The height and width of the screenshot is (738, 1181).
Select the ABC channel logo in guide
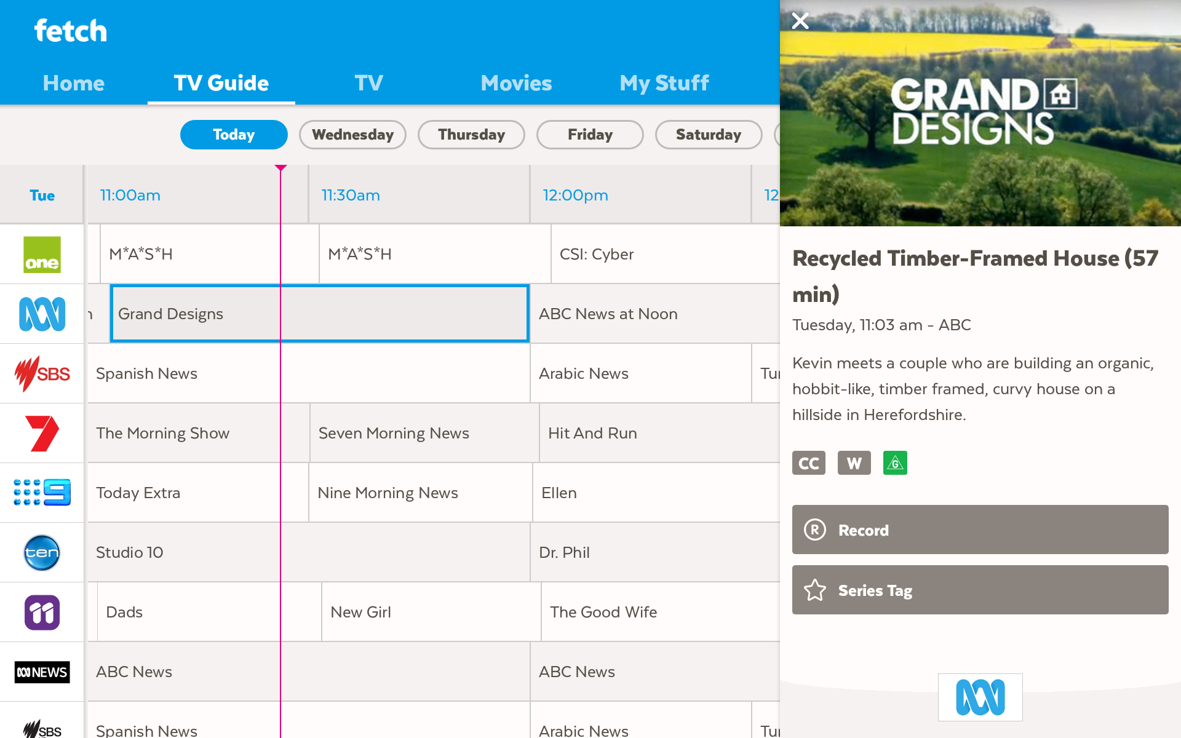42,314
